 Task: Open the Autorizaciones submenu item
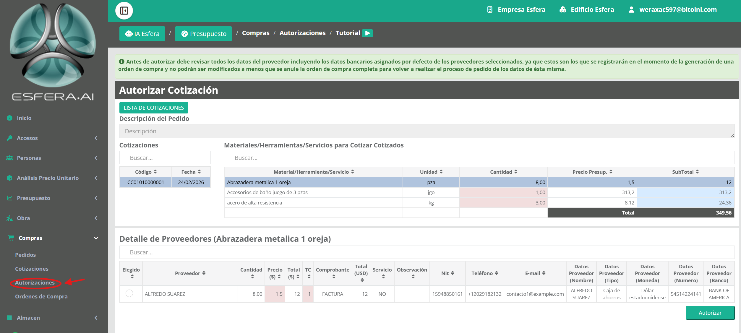[35, 282]
